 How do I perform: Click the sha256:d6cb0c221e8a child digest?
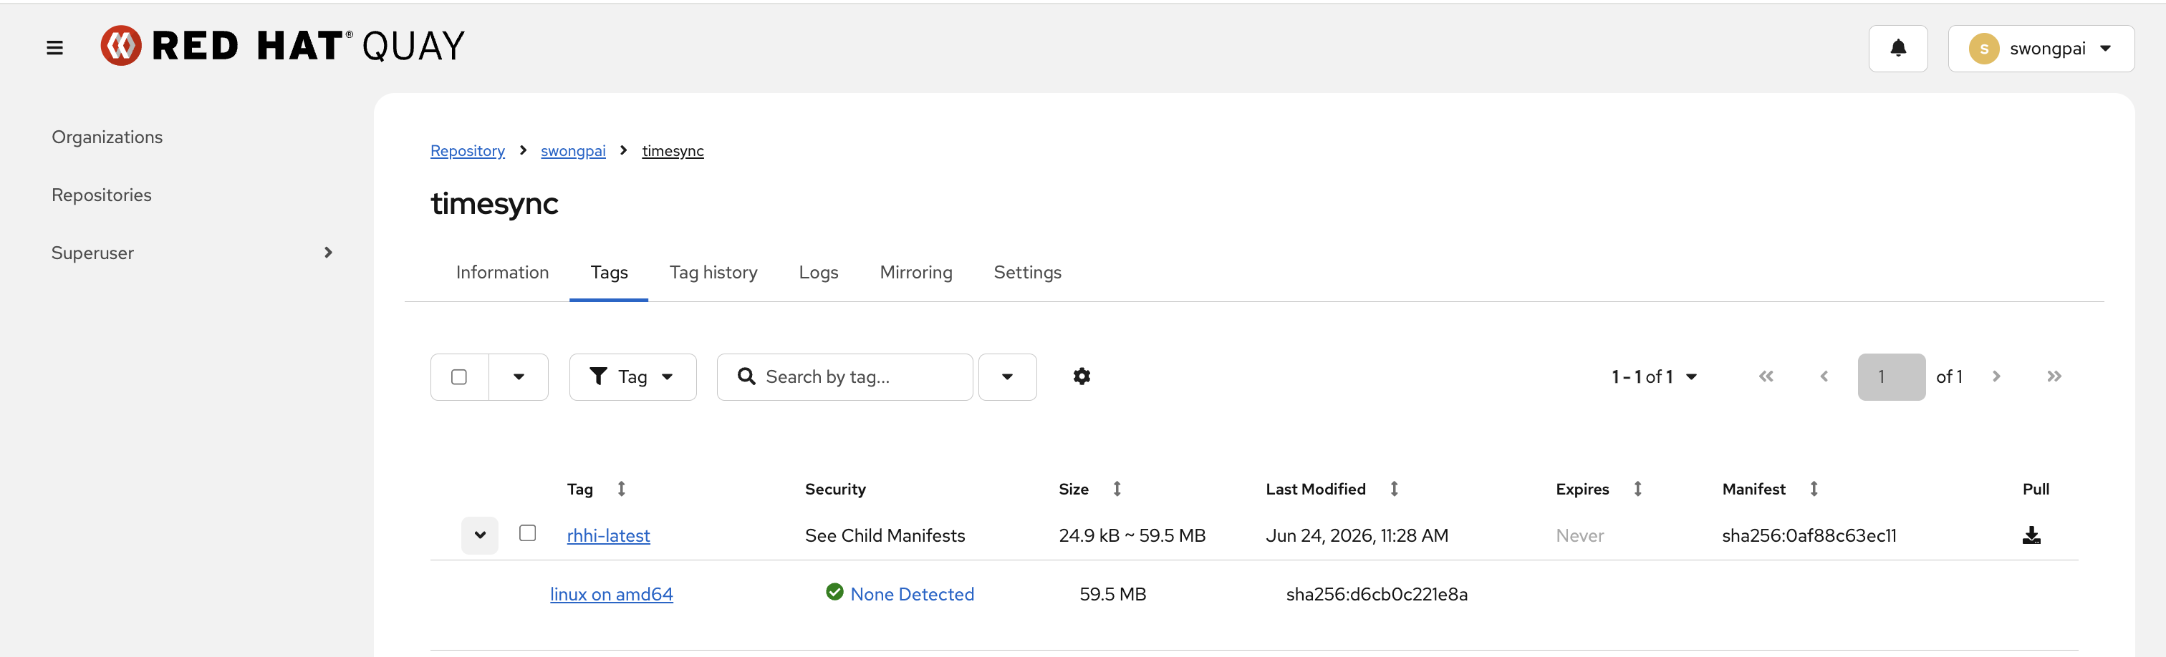(1377, 594)
